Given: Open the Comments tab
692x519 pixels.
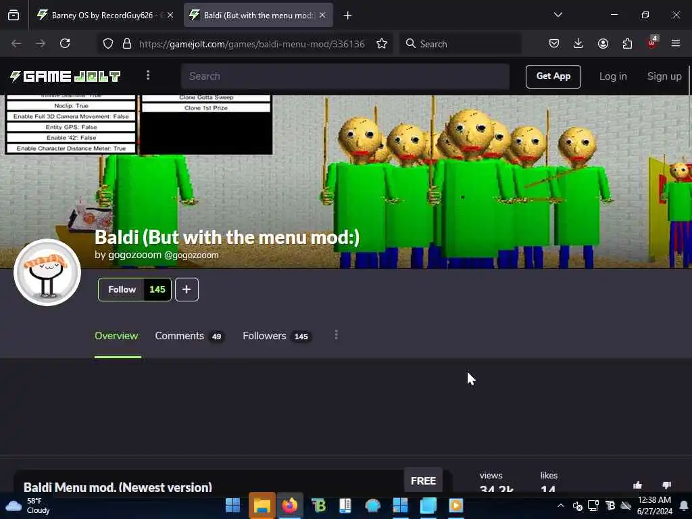Looking at the screenshot, I should pos(190,336).
